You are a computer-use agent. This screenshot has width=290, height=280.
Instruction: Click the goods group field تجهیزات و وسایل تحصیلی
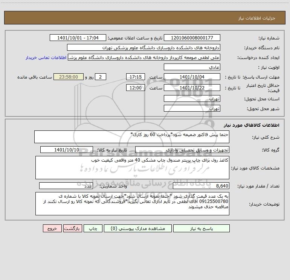(x=182, y=150)
